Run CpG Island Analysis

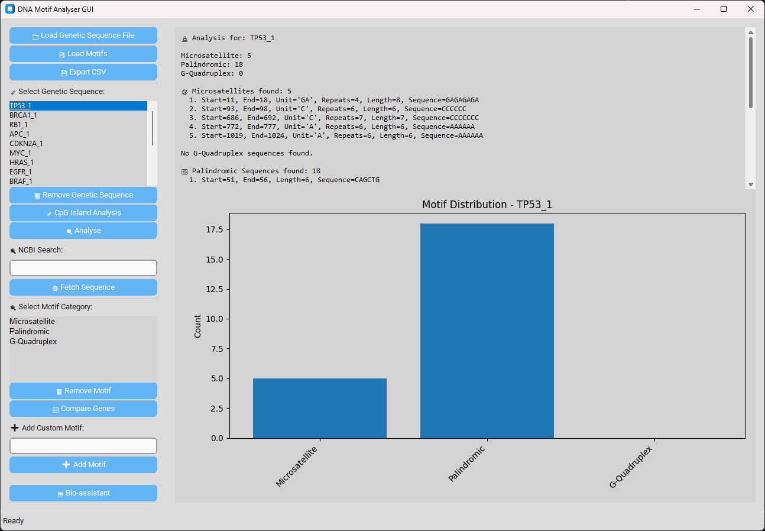(x=83, y=213)
